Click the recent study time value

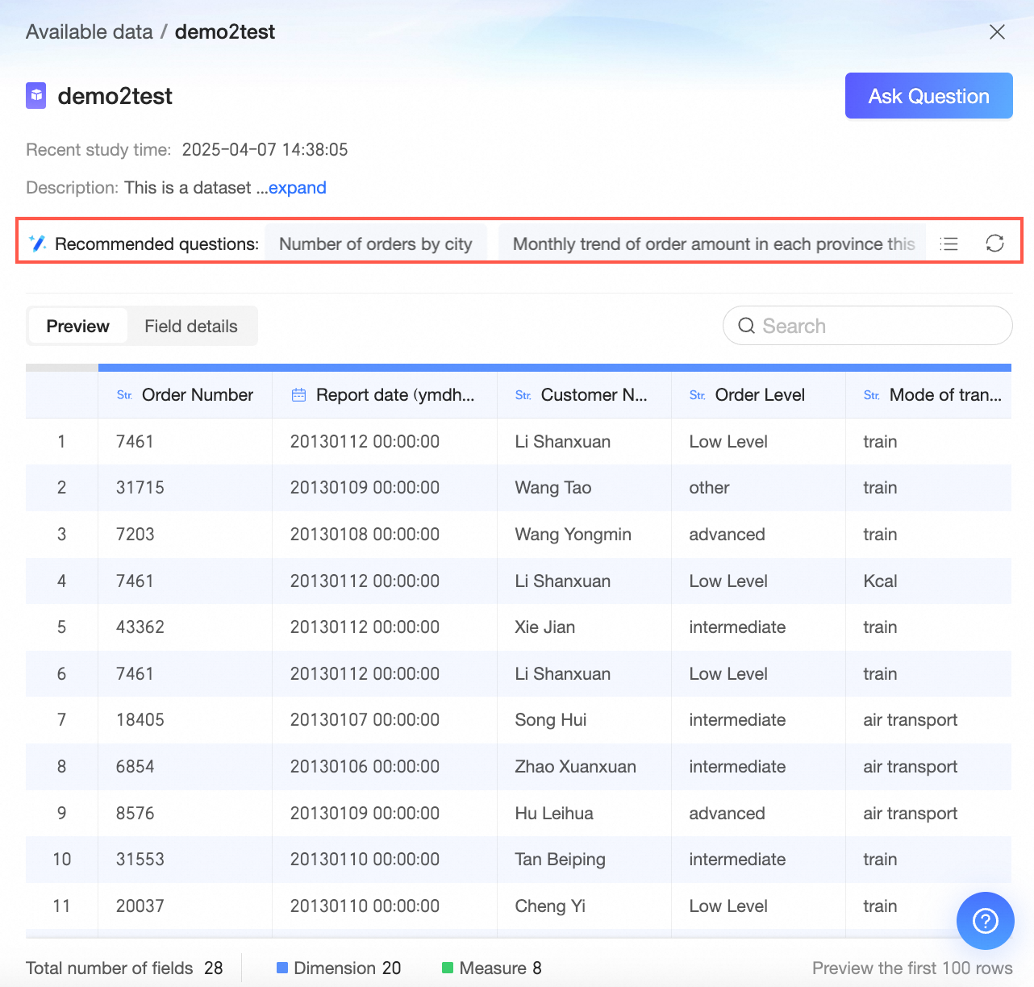[265, 150]
